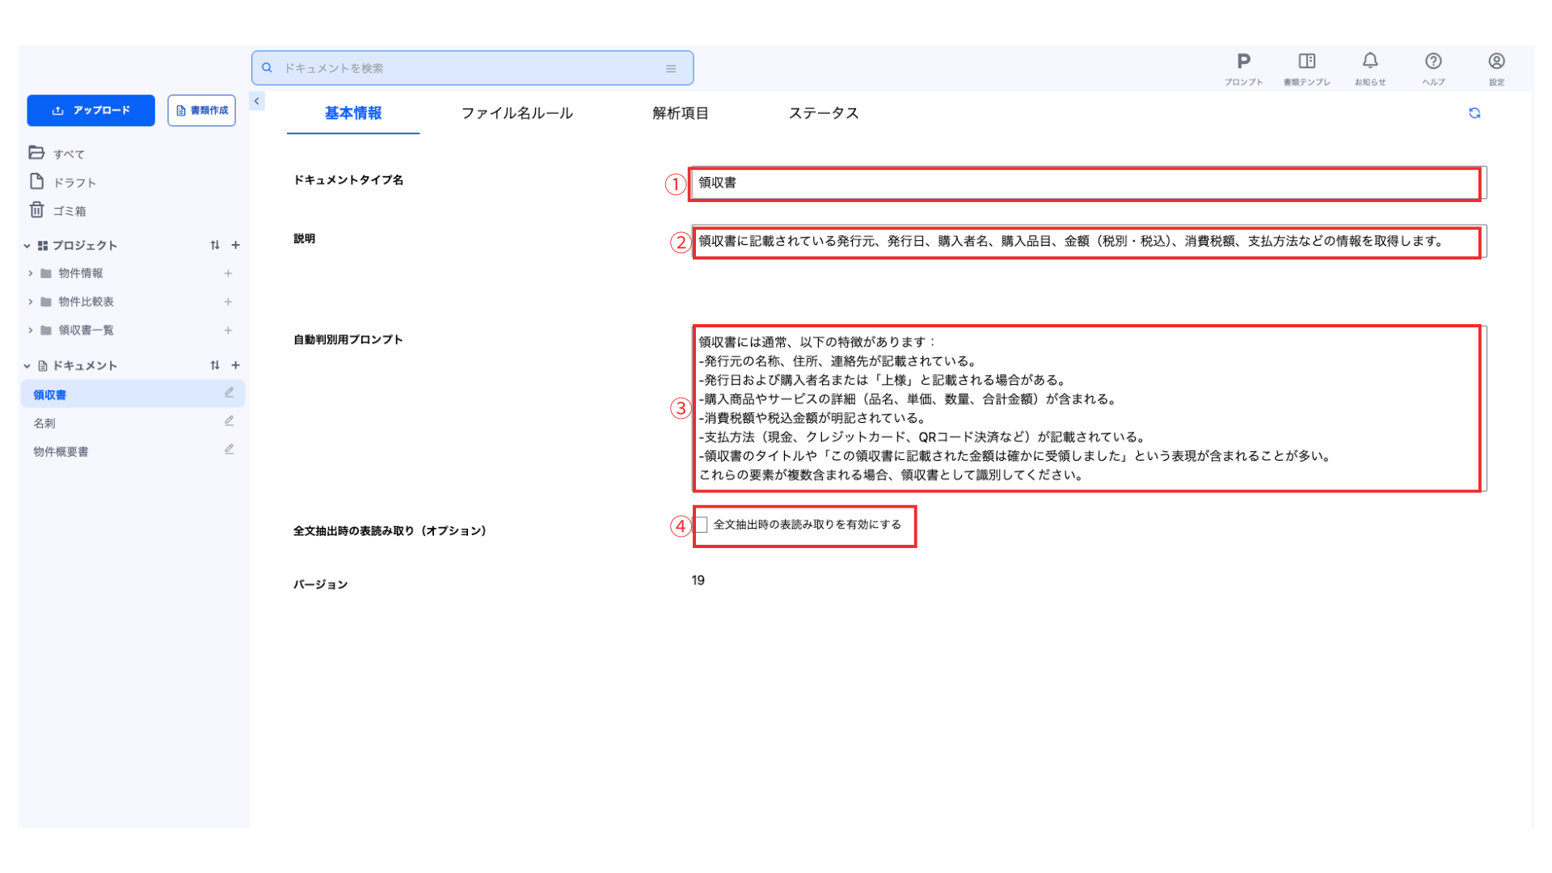The image size is (1552, 873).
Task: Expand the 物件情報 project folder
Action: (x=31, y=273)
